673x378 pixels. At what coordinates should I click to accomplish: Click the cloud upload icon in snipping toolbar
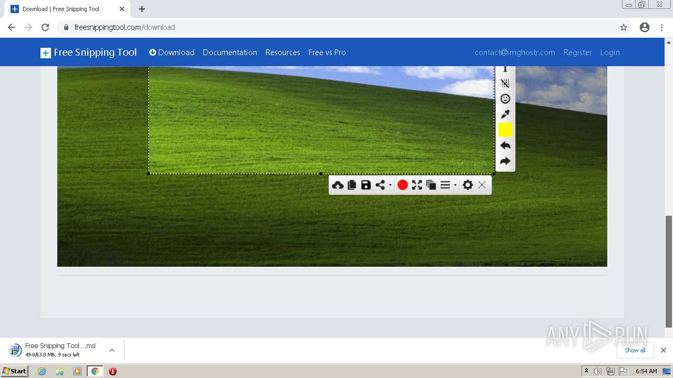pyautogui.click(x=338, y=185)
